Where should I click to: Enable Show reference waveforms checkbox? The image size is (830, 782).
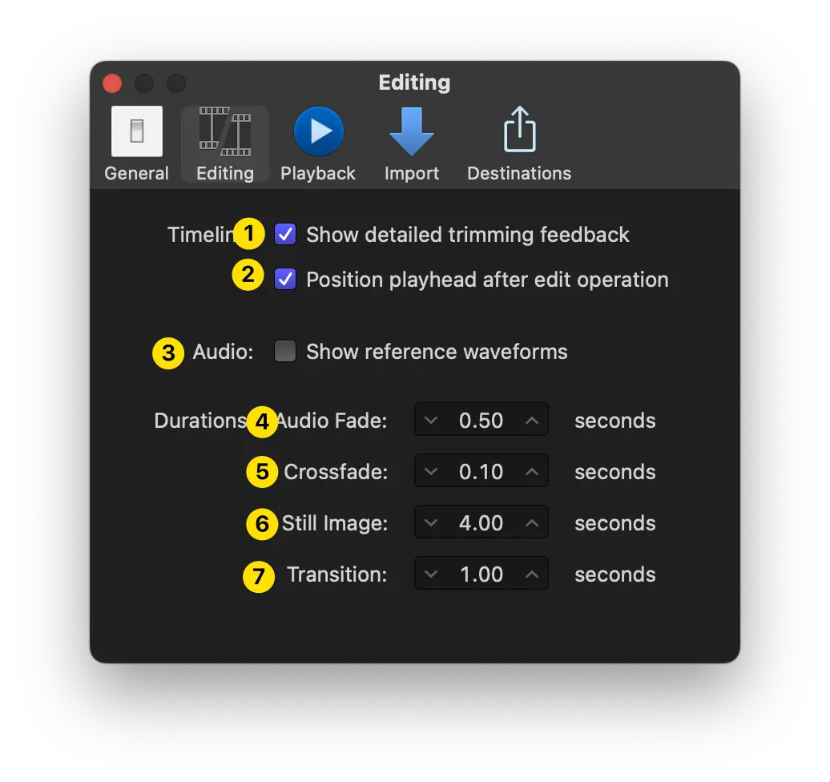click(285, 352)
